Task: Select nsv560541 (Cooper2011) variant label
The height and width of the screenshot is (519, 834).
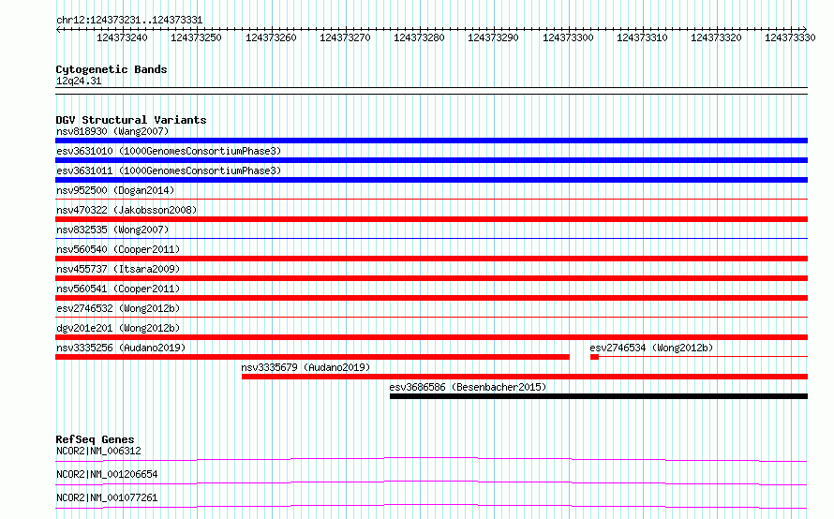Action: (x=118, y=289)
